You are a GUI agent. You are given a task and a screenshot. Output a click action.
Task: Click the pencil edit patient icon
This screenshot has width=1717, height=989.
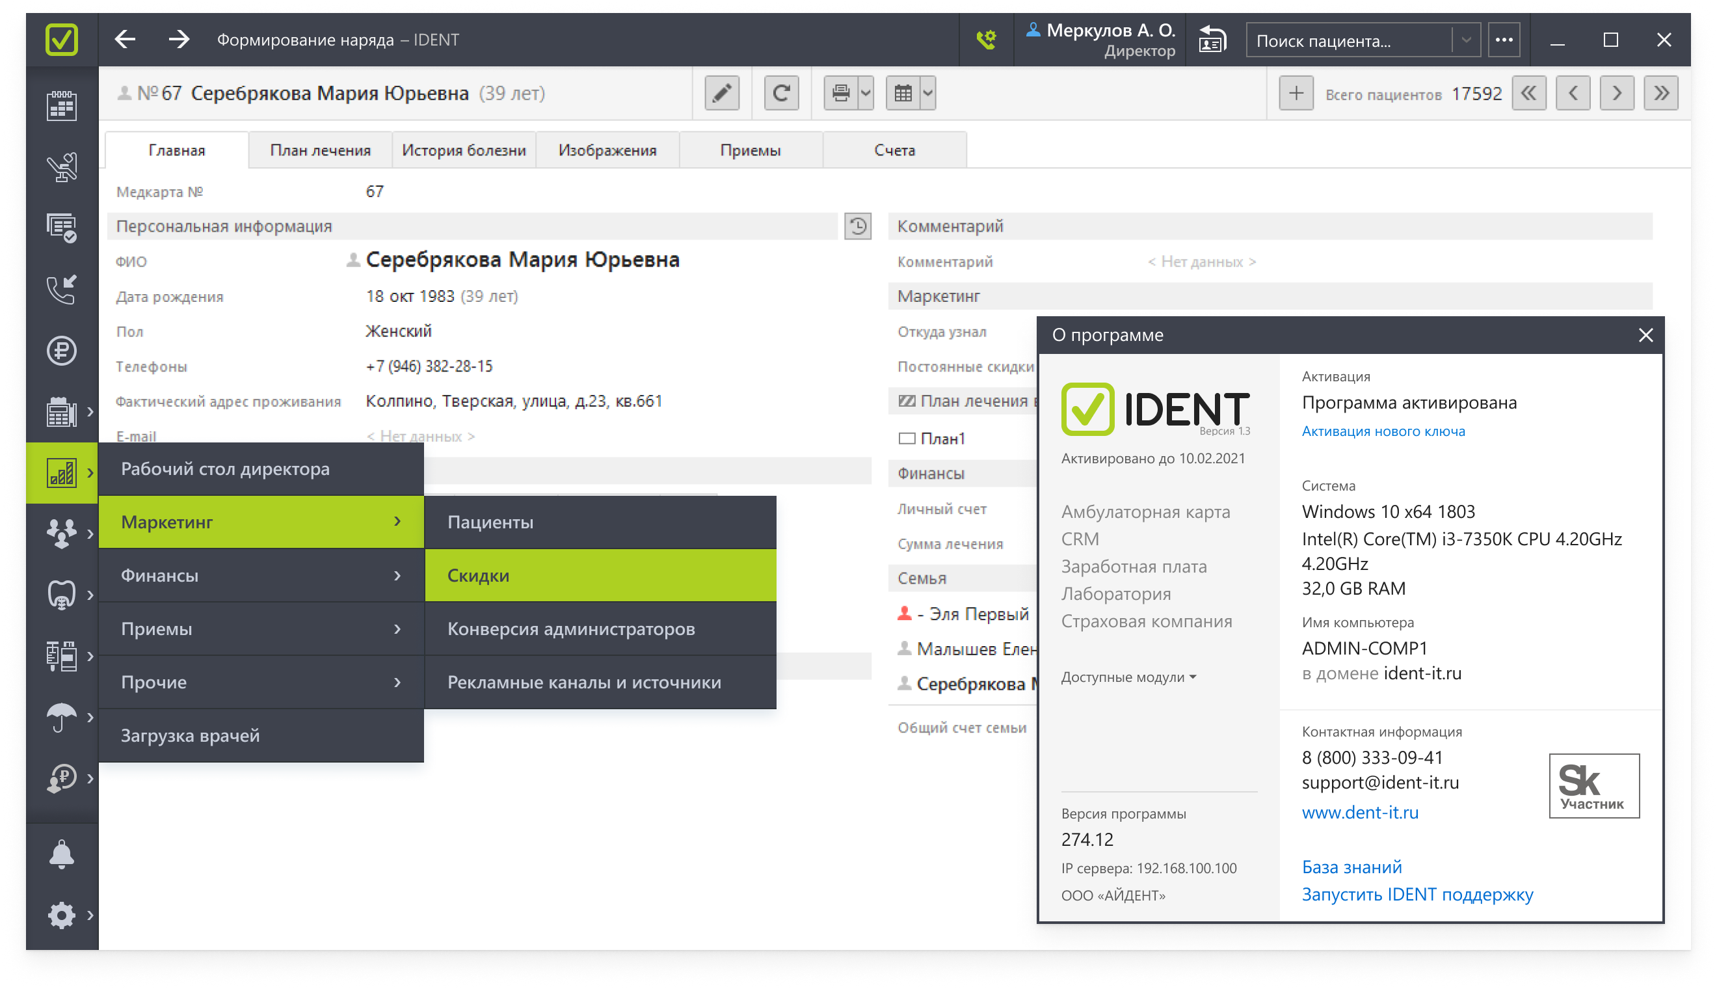[722, 93]
